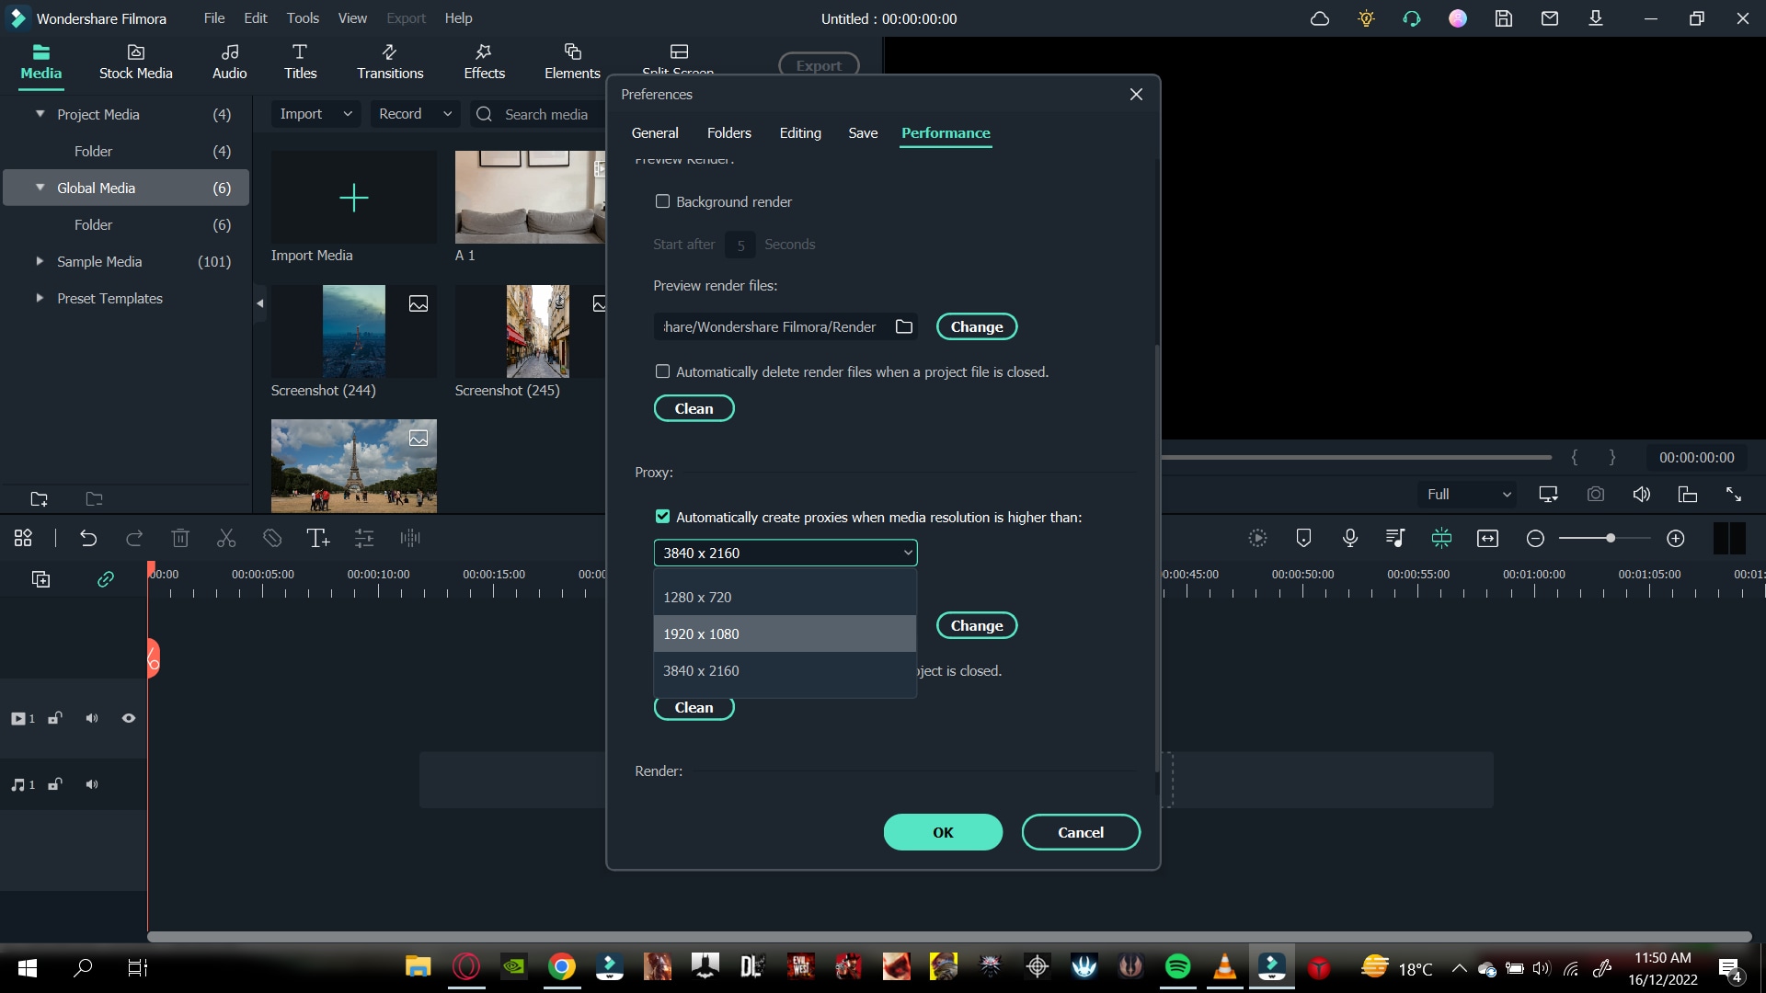
Task: Click the Snapshot icon in preview
Action: tap(1598, 494)
